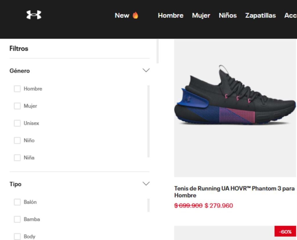
Task: Collapse the Tipo filter section
Action: (146, 184)
